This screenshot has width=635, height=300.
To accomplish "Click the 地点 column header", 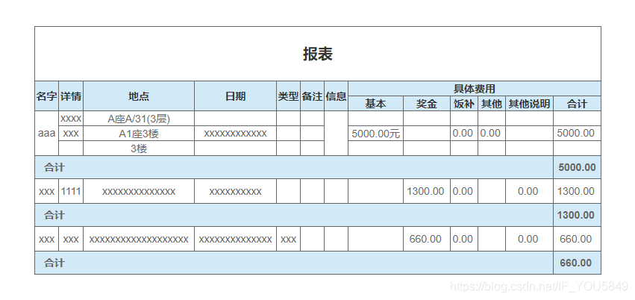I will click(139, 96).
